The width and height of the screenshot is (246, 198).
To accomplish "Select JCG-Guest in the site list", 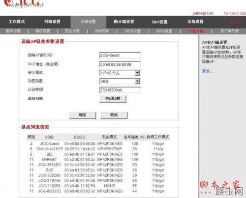I will pyautogui.click(x=50, y=144).
